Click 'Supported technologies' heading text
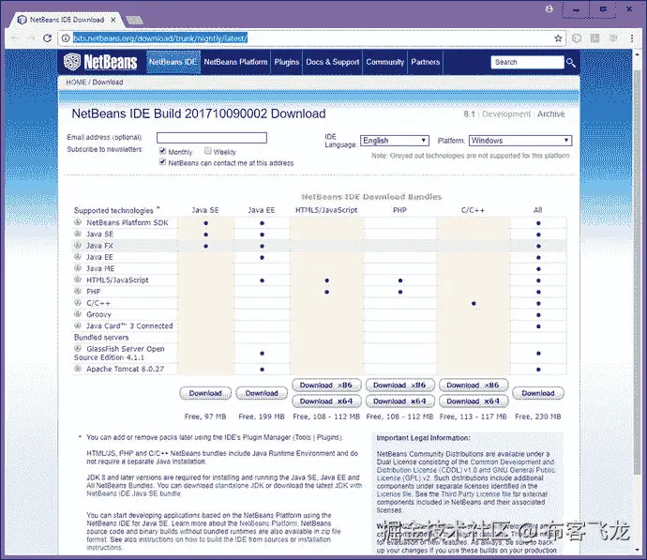This screenshot has width=647, height=560. [x=113, y=210]
